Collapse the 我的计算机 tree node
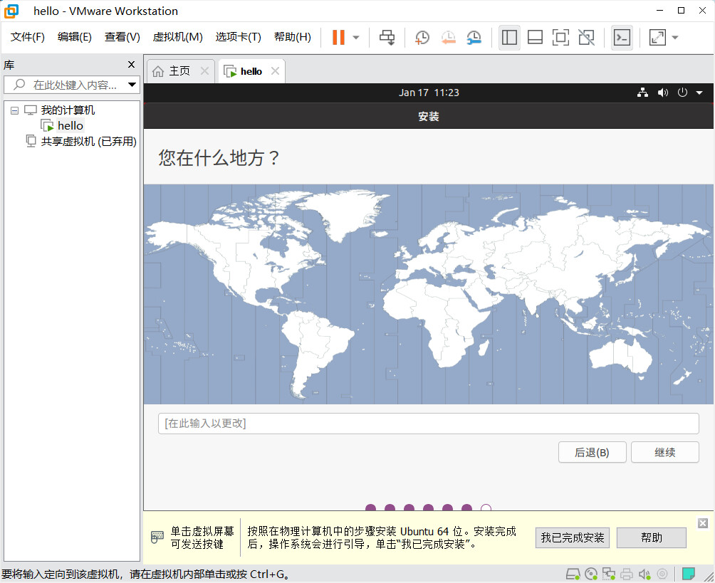 (x=14, y=110)
